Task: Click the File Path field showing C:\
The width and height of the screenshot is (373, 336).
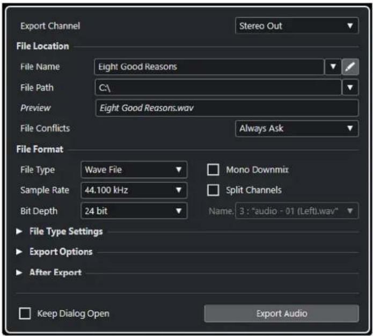Action: pos(218,87)
